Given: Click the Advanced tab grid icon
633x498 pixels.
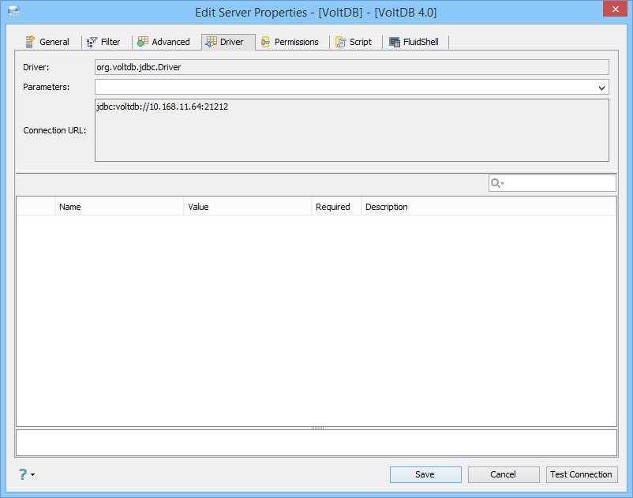Looking at the screenshot, I should click(143, 42).
